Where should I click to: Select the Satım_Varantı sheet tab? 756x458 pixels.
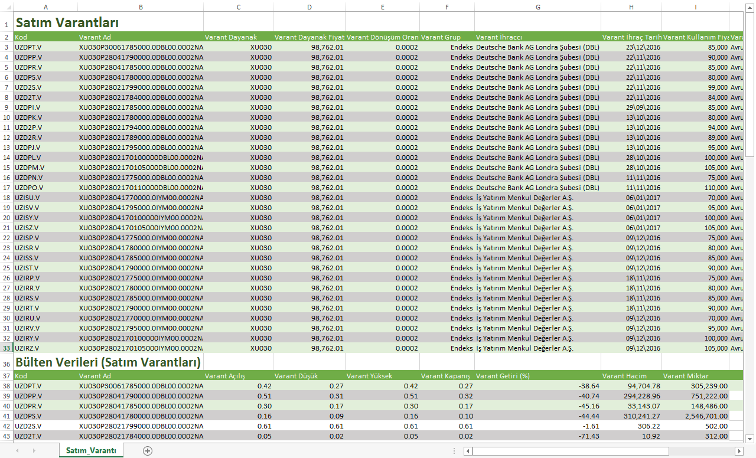point(91,450)
